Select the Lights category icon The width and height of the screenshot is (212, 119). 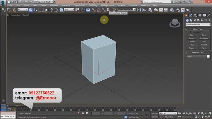pos(194,20)
